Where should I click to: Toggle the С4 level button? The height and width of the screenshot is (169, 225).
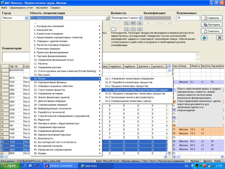coord(139,29)
